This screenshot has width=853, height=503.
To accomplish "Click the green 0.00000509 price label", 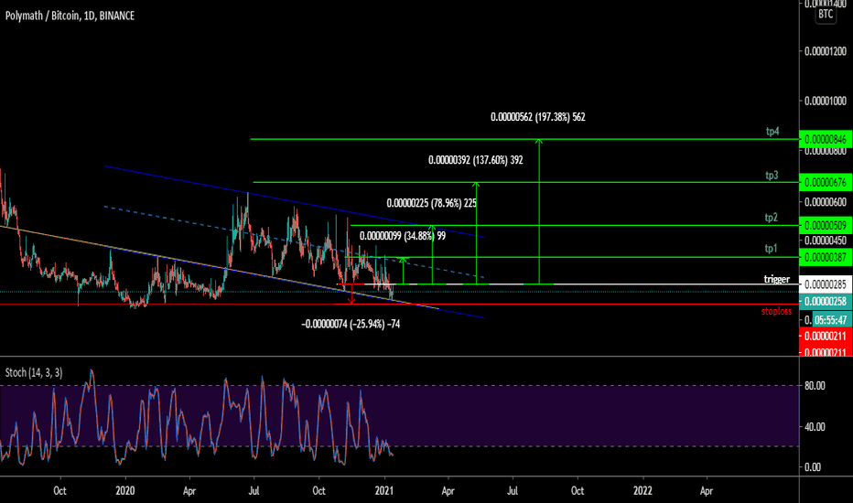I will point(826,225).
